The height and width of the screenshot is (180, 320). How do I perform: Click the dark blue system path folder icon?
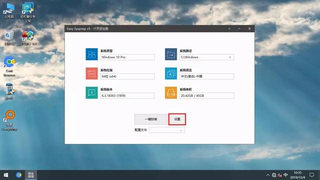[x=171, y=54]
